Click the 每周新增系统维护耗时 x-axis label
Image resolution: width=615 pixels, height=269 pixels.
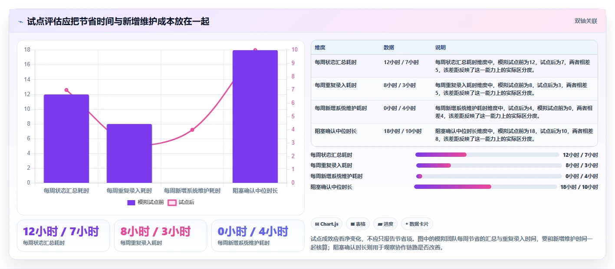pos(192,191)
